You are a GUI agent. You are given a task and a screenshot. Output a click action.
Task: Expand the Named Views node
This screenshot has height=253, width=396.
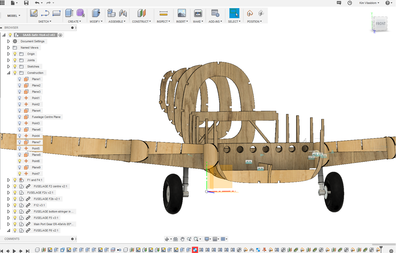coord(8,48)
